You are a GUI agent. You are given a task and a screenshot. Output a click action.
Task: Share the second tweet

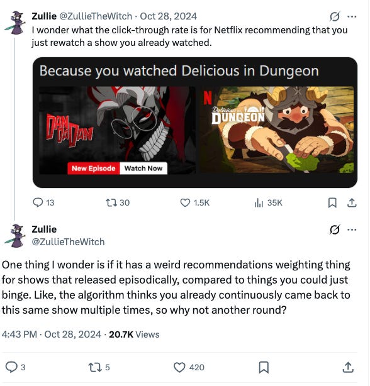pyautogui.click(x=348, y=367)
